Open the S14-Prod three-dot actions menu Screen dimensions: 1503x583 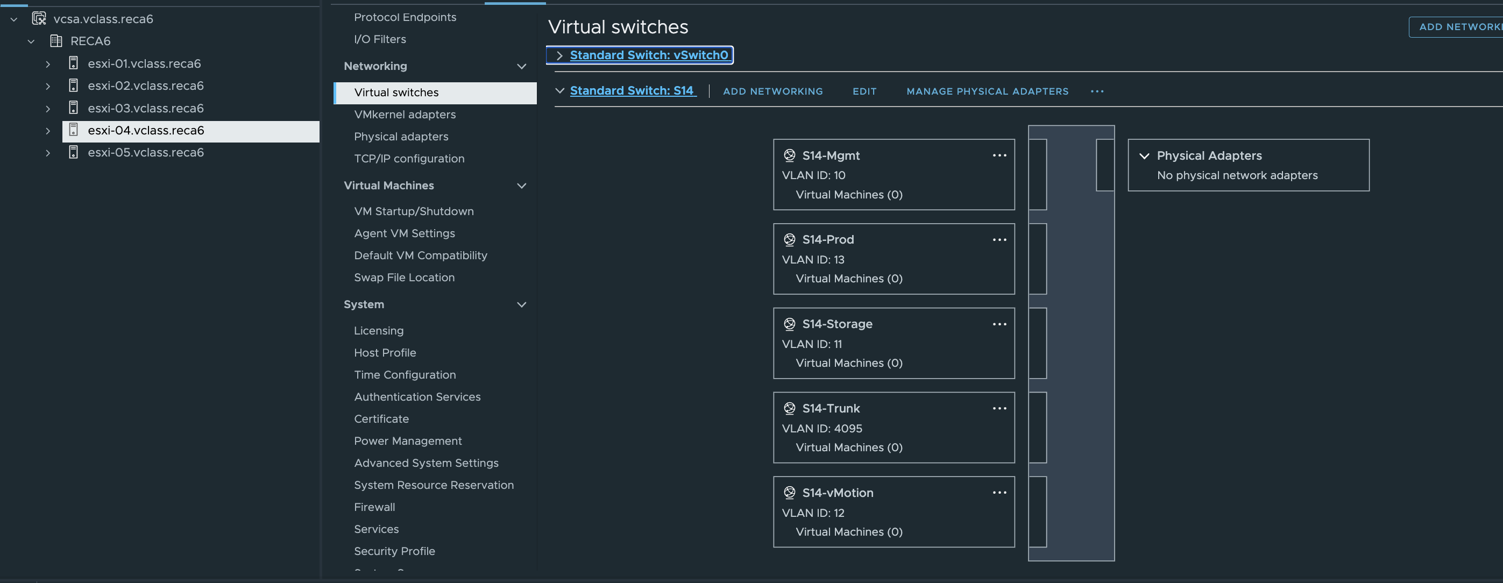click(999, 239)
